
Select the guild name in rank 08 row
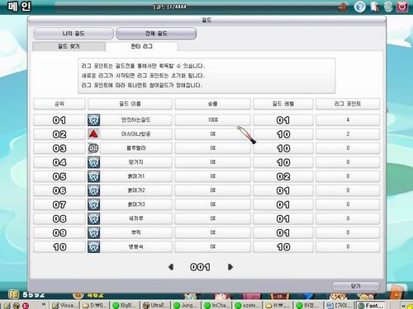pyautogui.click(x=135, y=218)
